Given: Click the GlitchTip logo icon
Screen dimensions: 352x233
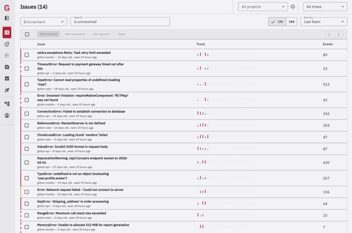Looking at the screenshot, I should point(7,8).
